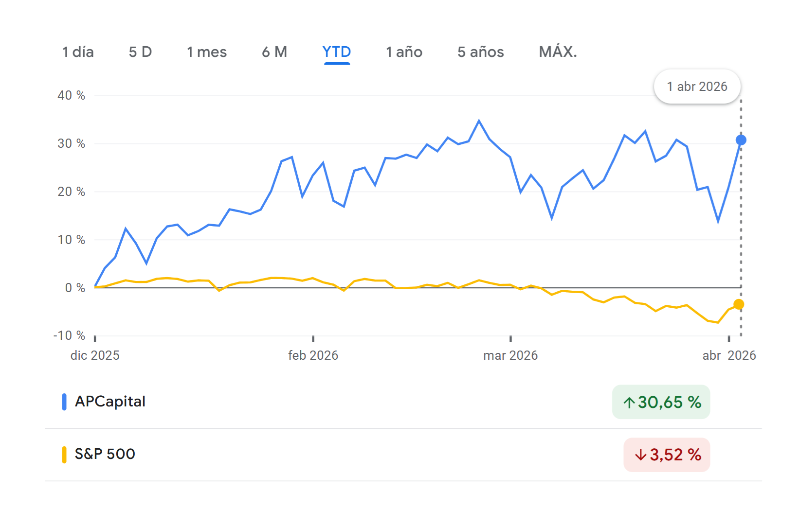Click the 1 abr 2026 date tooltip
The image size is (799, 509).
tap(697, 87)
